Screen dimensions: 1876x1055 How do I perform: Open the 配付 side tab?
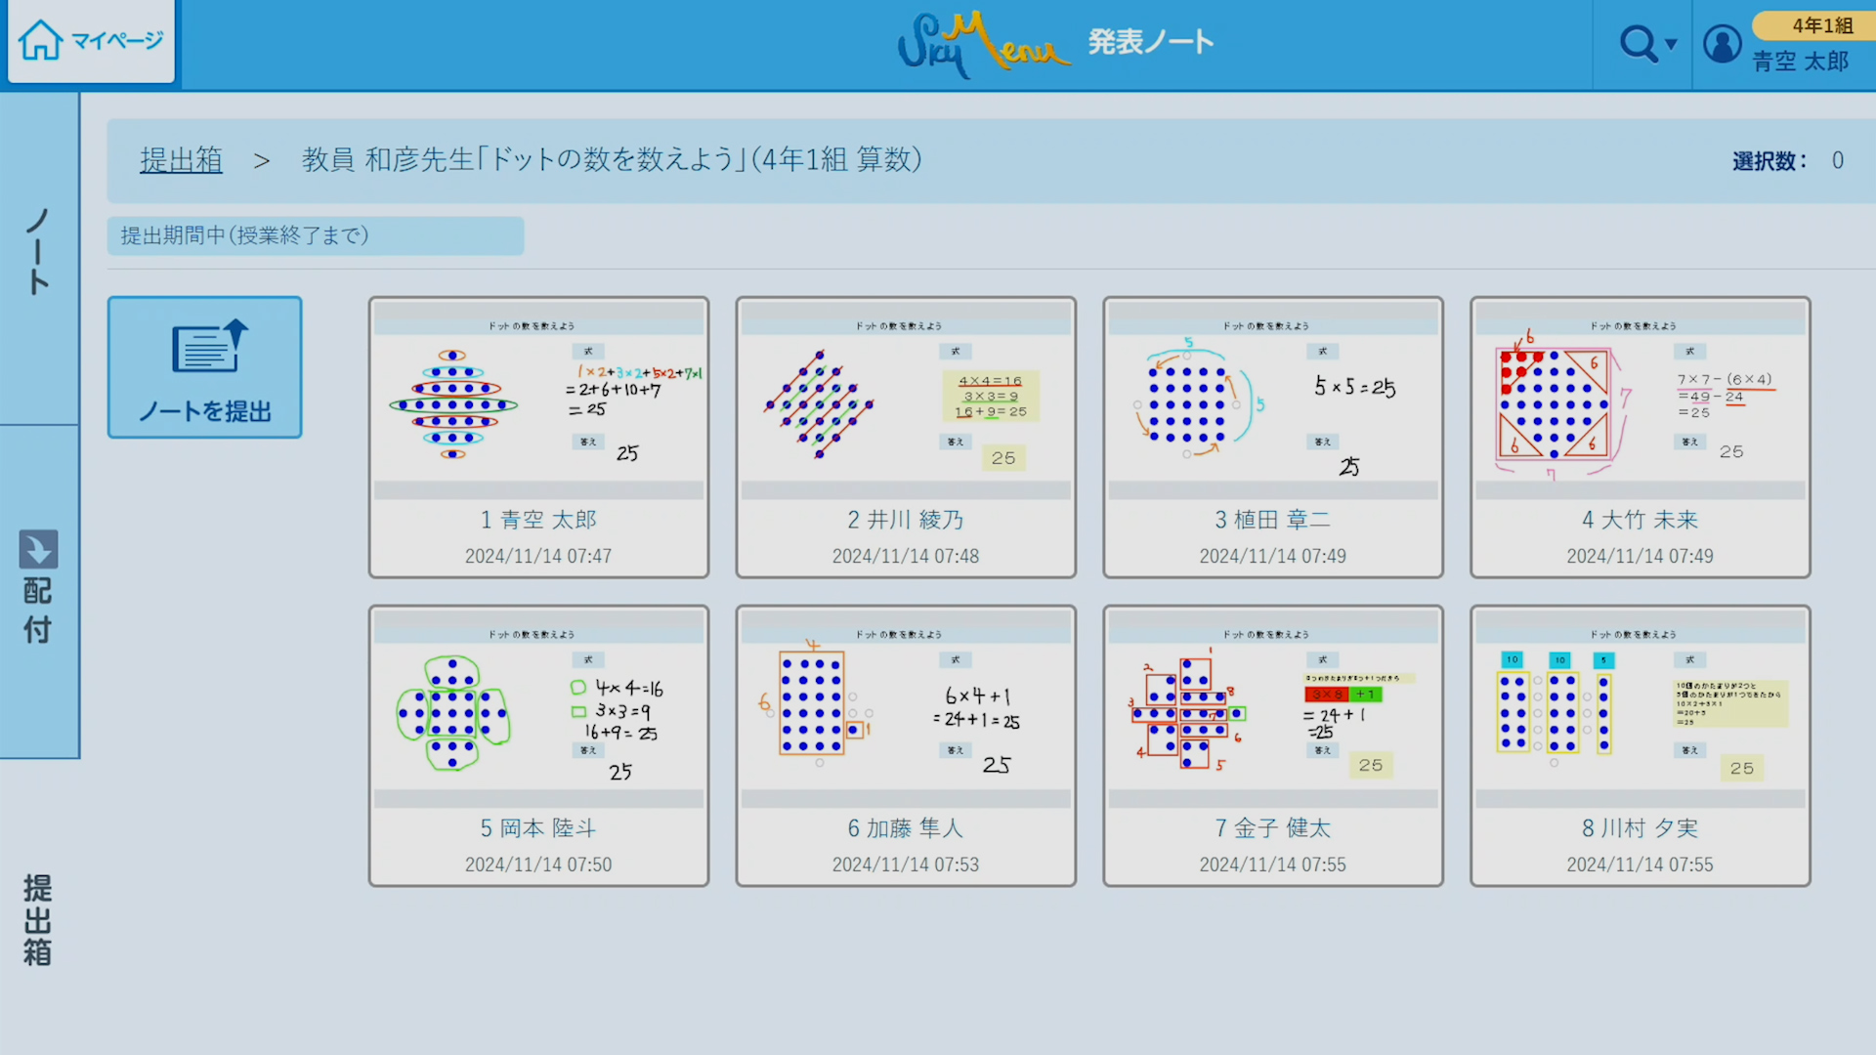38,608
